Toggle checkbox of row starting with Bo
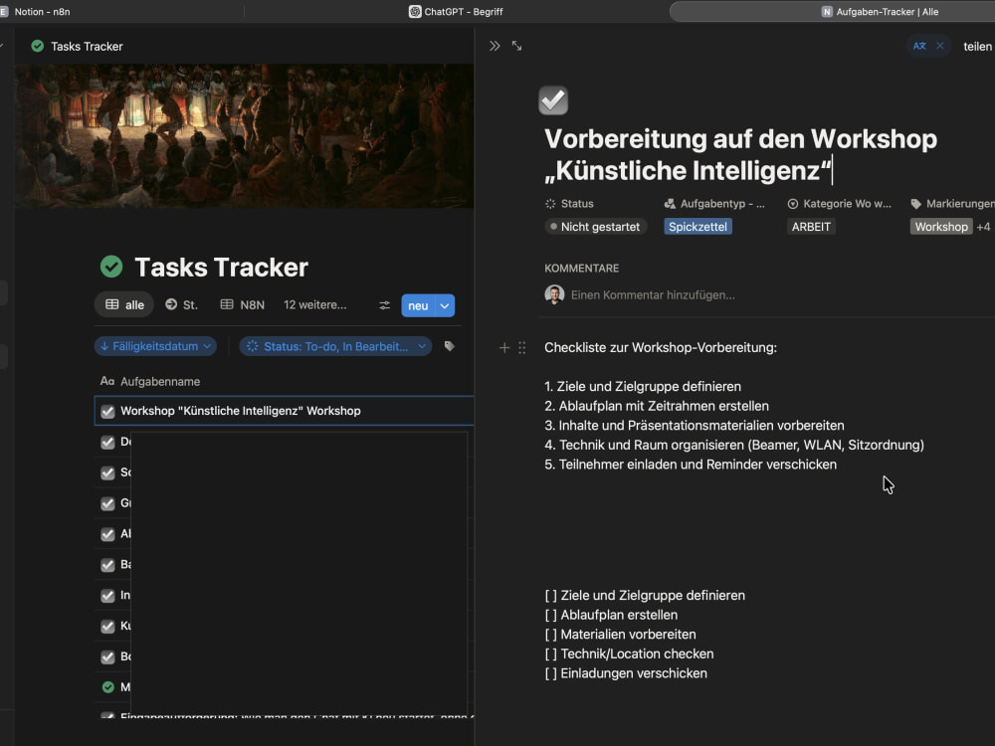Screen dimensions: 995x746 tap(107, 657)
